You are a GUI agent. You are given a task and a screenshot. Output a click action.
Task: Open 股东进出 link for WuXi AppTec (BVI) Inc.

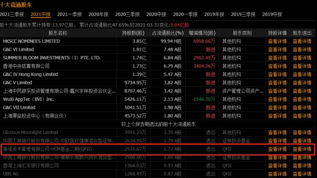click(302, 99)
